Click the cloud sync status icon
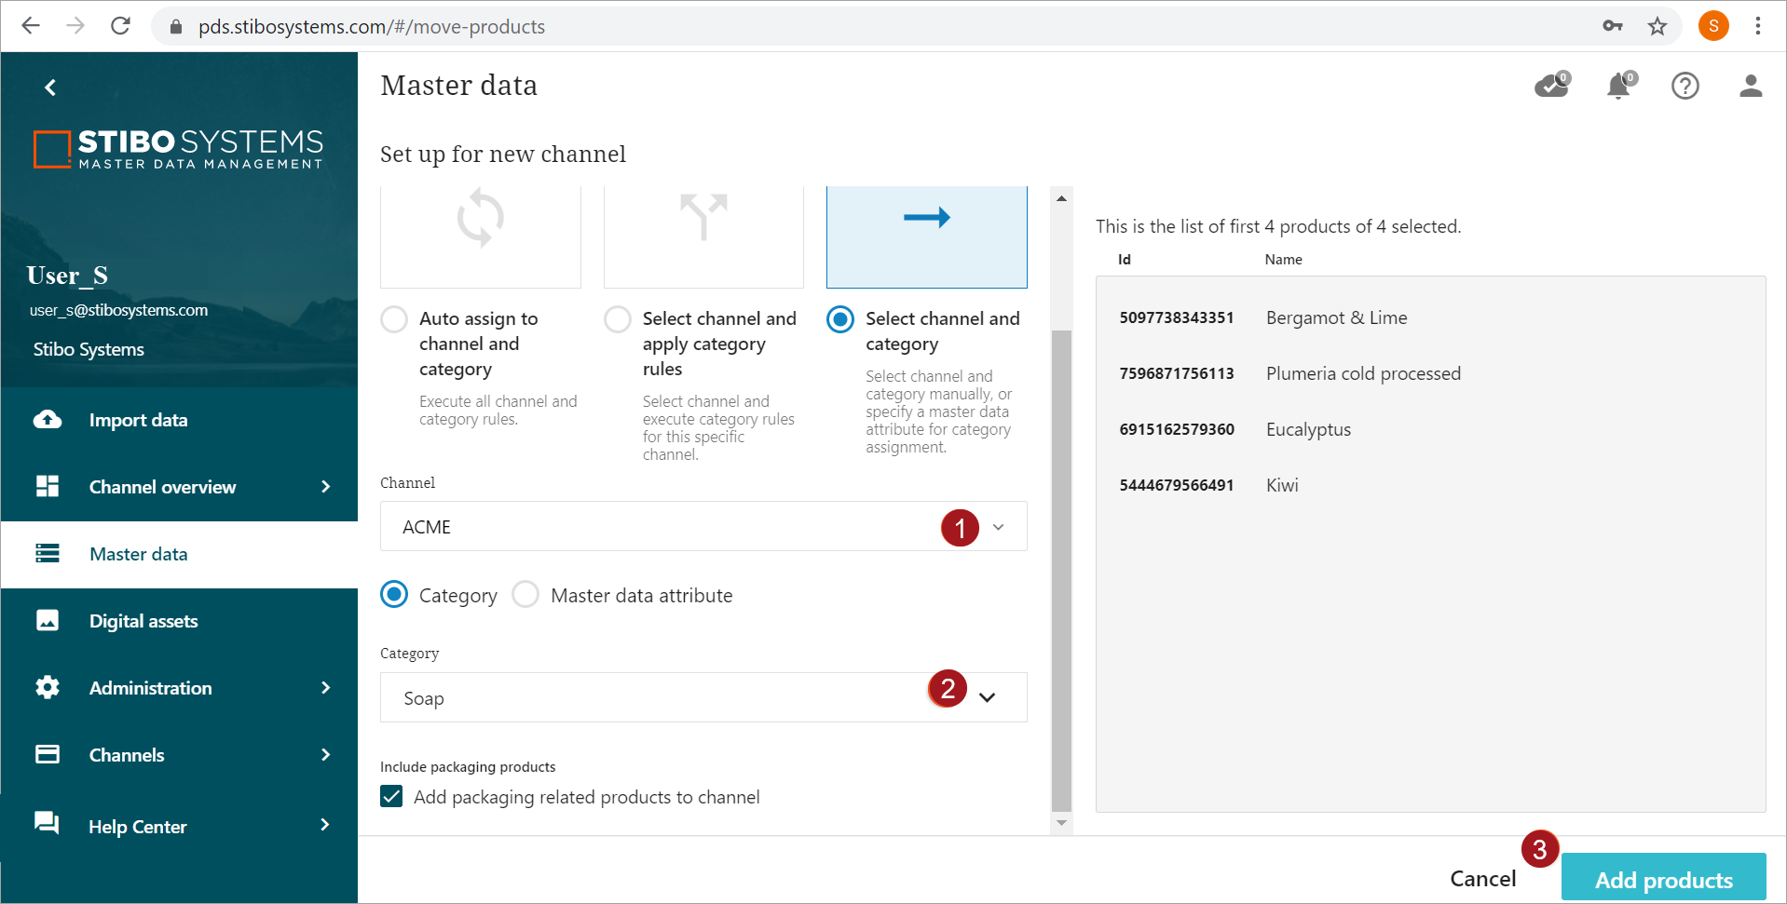This screenshot has width=1787, height=904. 1551,86
